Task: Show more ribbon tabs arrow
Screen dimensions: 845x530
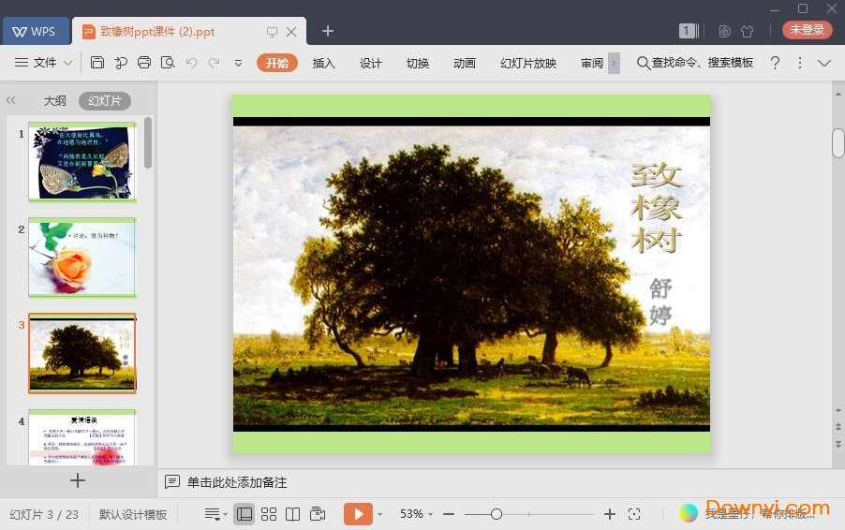Action: [614, 63]
